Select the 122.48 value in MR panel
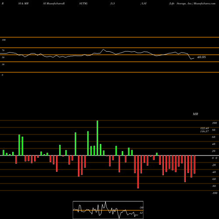The height and width of the screenshot is (219, 219). pyautogui.click(x=205, y=128)
